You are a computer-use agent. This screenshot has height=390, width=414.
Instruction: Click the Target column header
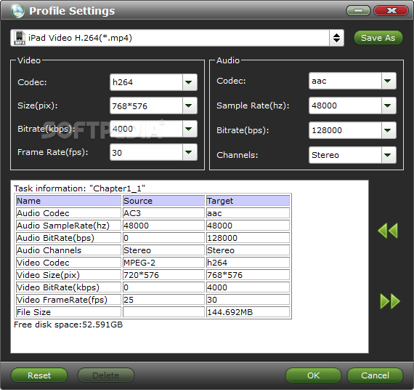[x=248, y=201]
